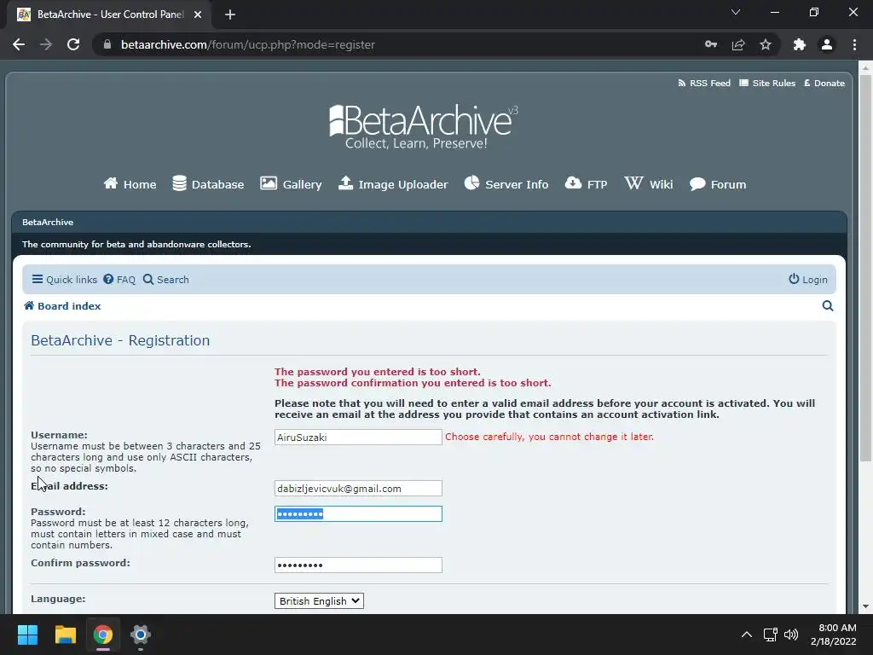Reload the page with the refresh icon
This screenshot has height=655, width=873.
point(73,44)
